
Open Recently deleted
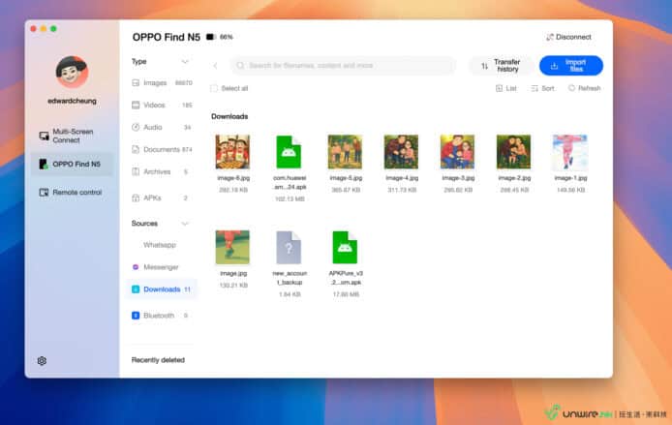158,360
